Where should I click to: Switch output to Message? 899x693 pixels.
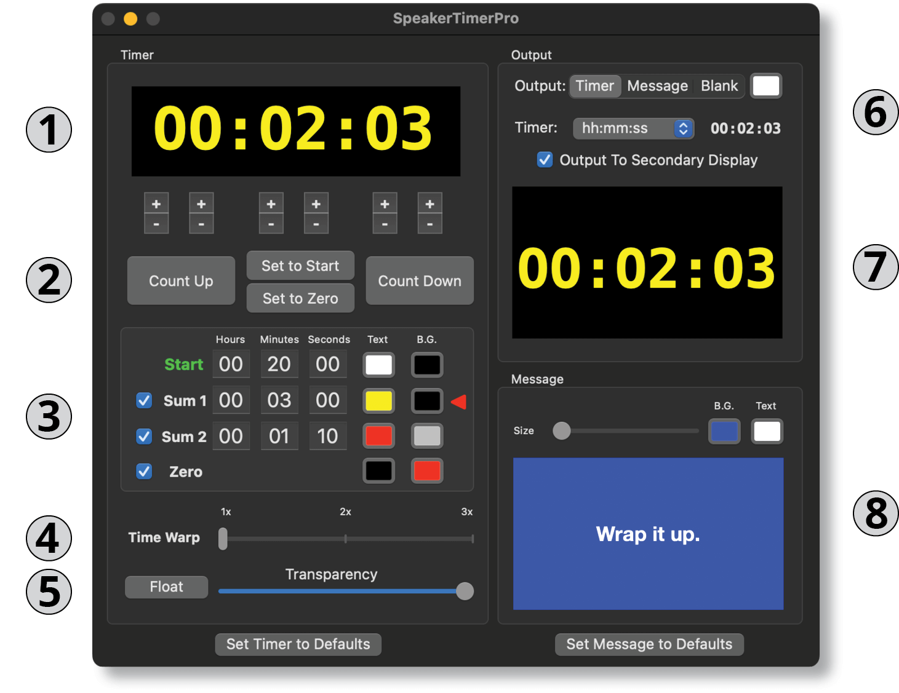[657, 86]
